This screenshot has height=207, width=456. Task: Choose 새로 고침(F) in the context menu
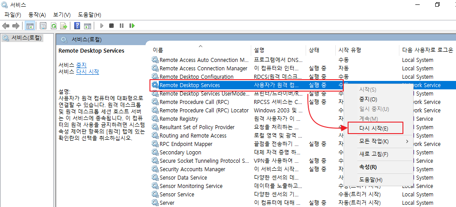(374, 154)
